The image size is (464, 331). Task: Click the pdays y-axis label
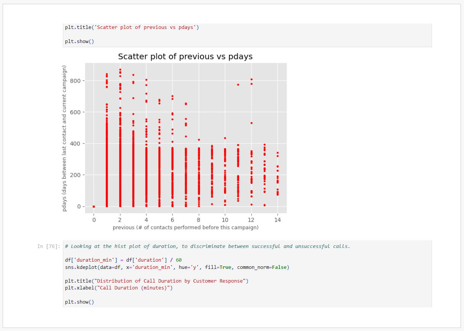64,138
